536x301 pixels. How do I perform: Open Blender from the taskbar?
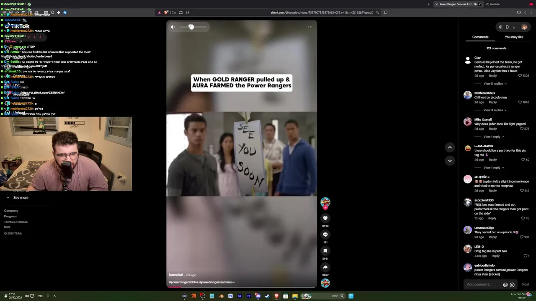(x=221, y=296)
